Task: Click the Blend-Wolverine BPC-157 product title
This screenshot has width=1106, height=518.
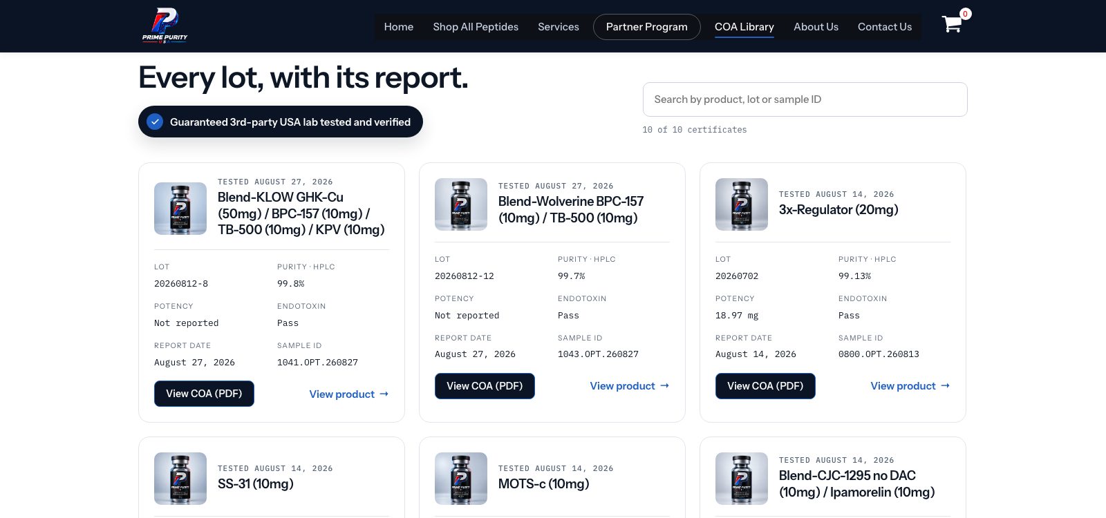Action: tap(571, 209)
